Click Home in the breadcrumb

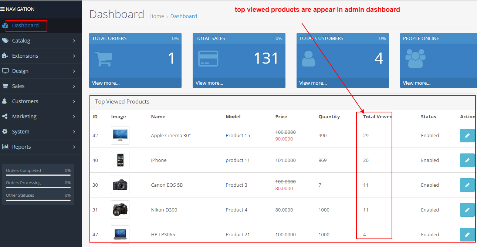tap(156, 16)
